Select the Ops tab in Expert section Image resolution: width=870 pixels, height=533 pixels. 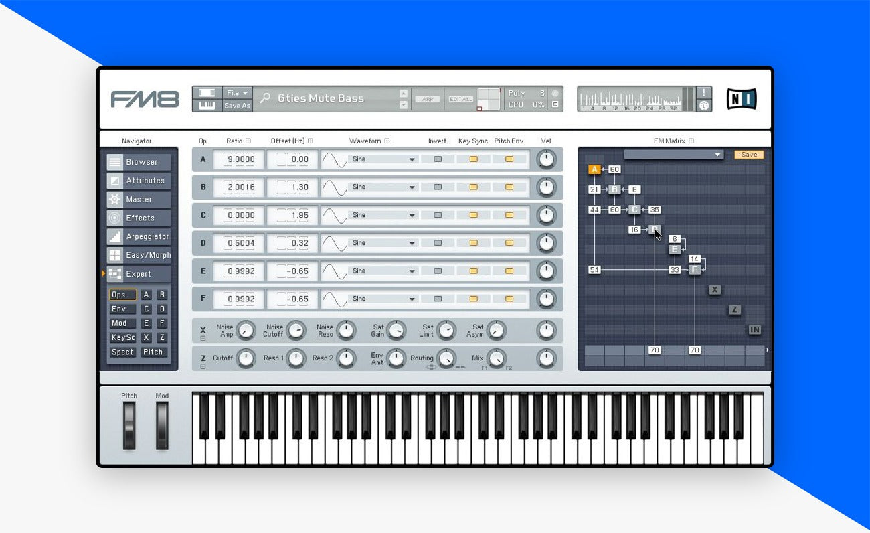pyautogui.click(x=122, y=295)
